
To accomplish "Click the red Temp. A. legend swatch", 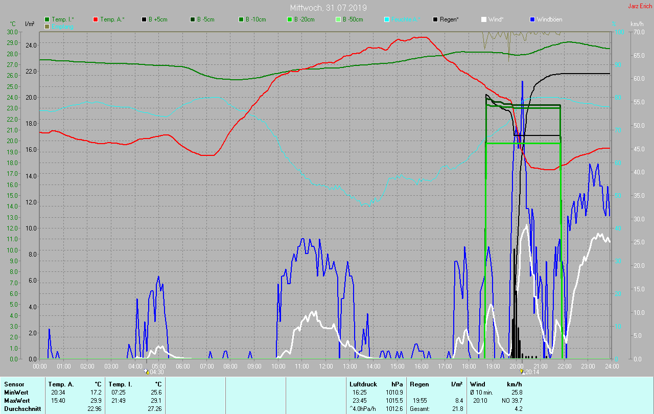I will (96, 19).
